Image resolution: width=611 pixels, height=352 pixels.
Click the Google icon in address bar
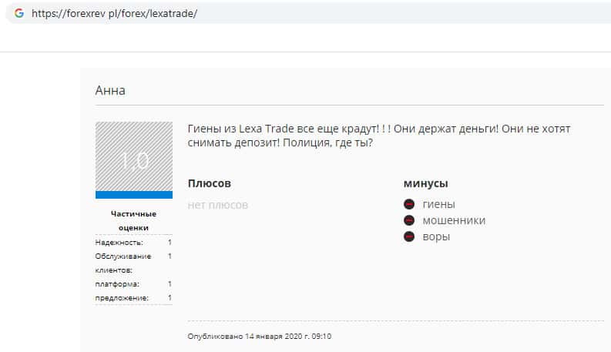click(19, 13)
